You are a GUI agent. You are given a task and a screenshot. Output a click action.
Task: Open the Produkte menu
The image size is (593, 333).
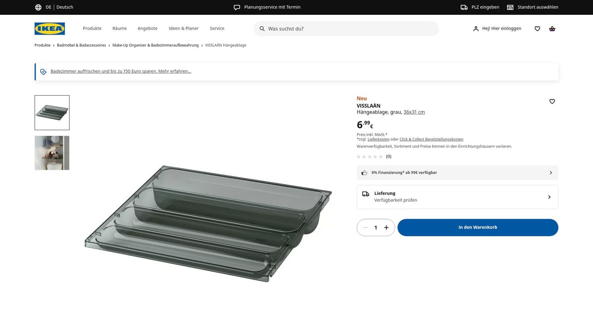(91, 28)
